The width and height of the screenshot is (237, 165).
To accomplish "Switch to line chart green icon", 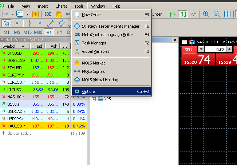I will pos(193,14).
